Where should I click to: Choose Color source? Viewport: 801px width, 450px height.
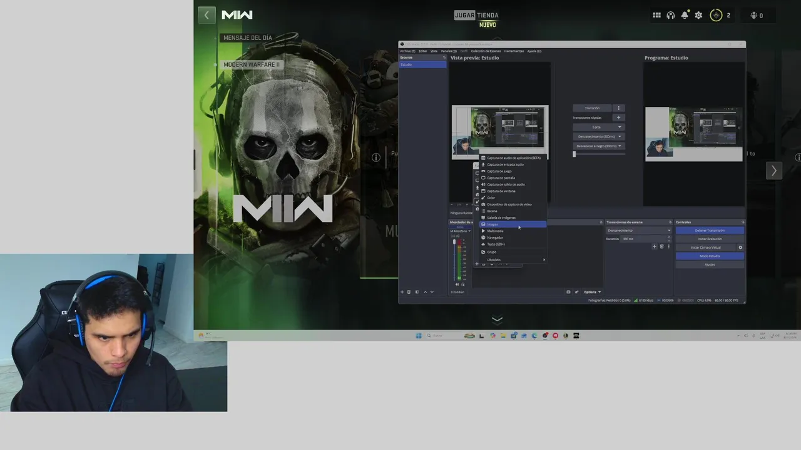(513, 197)
